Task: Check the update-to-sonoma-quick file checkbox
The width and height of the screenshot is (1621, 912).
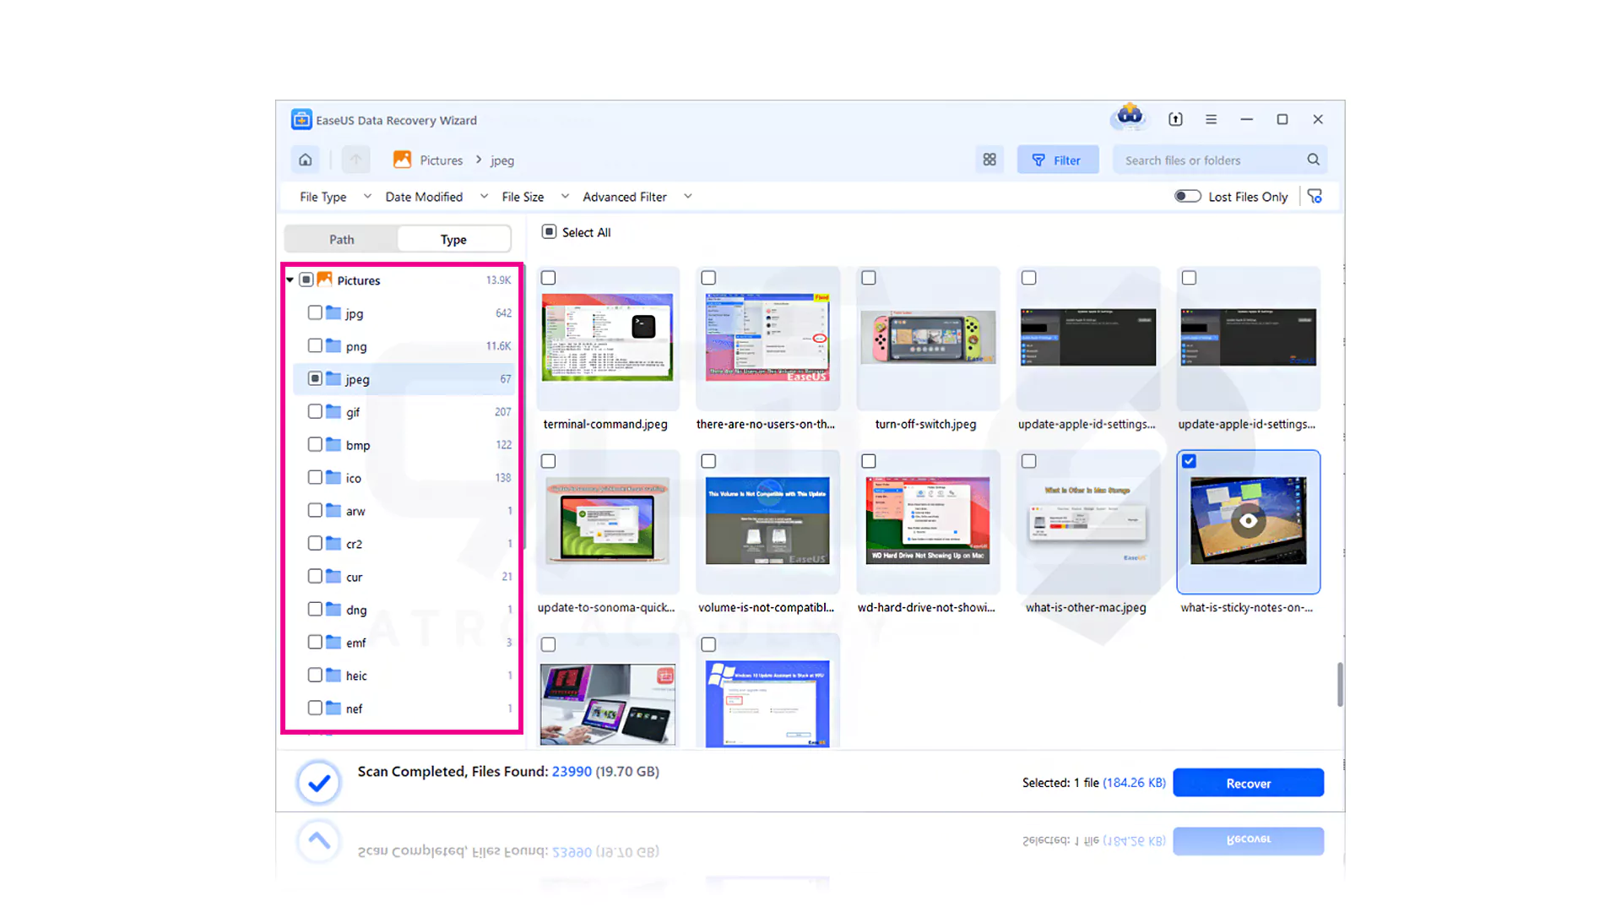Action: [549, 461]
